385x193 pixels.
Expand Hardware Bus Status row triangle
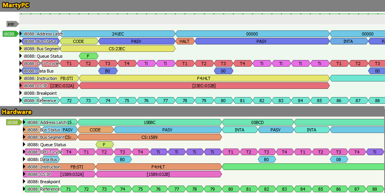point(24,130)
